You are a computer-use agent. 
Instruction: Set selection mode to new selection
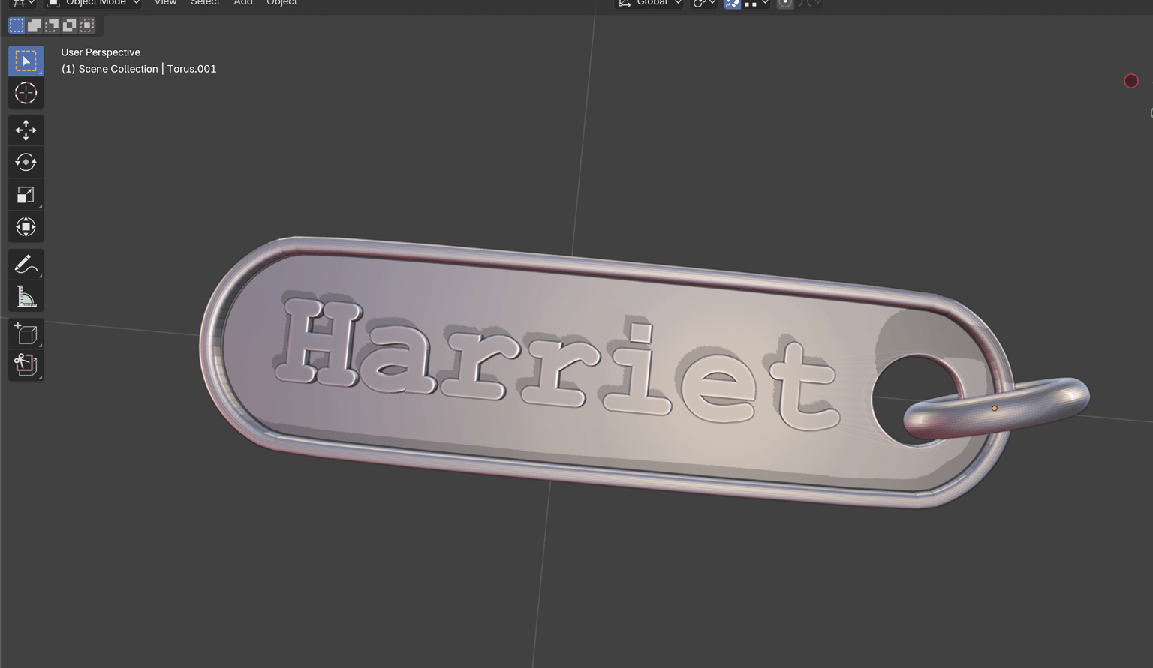(17, 25)
